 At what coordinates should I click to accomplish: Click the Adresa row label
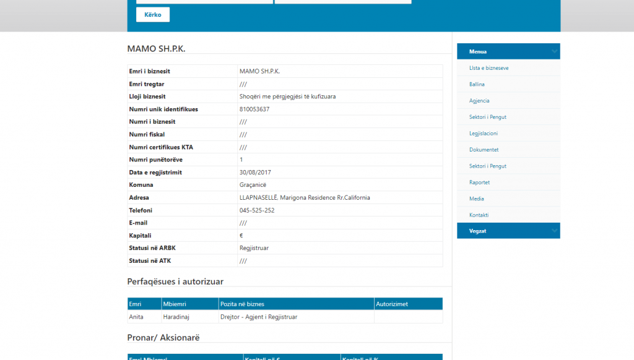[139, 197]
